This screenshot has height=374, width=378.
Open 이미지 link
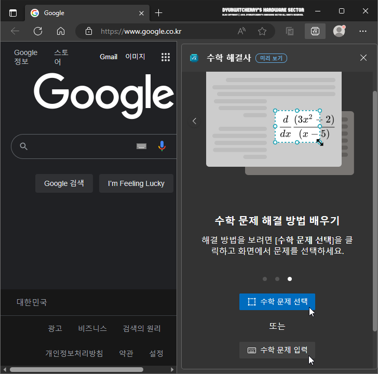coord(135,57)
